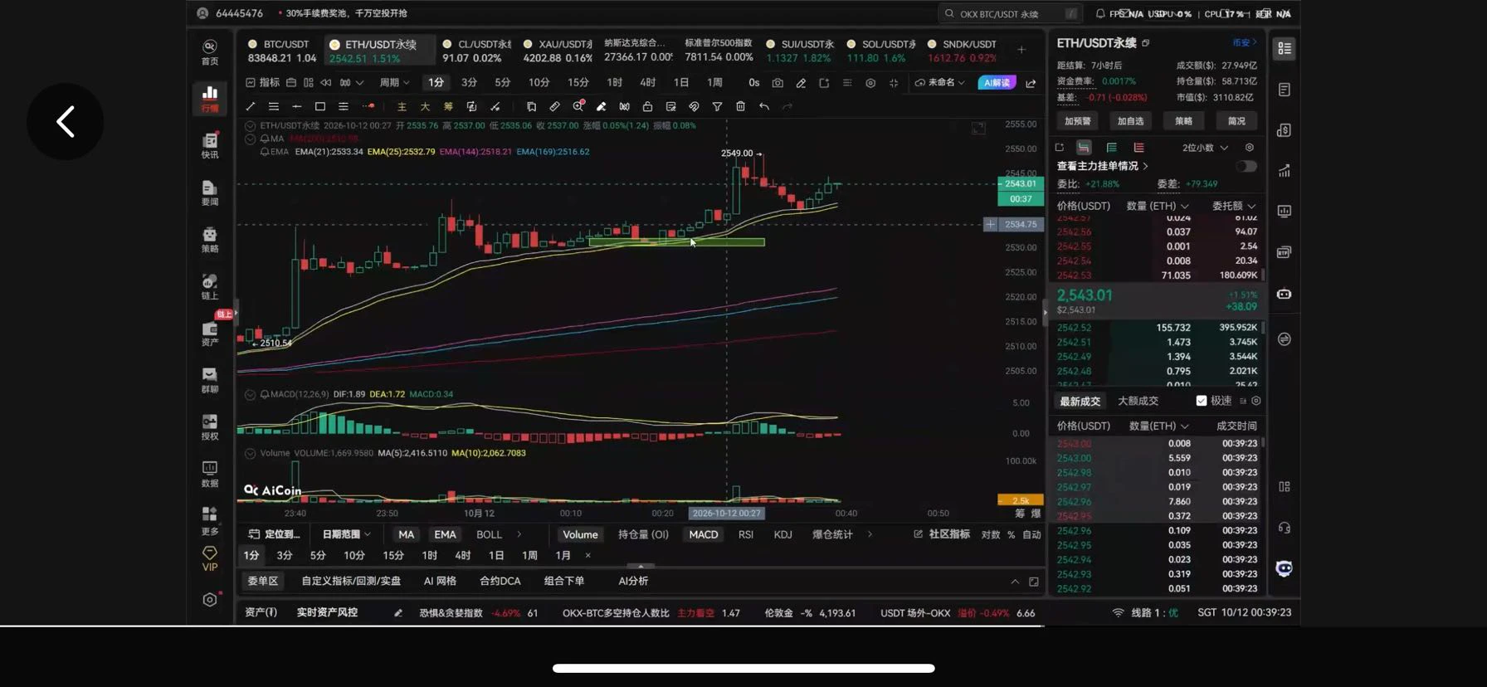Viewport: 1487px width, 687px height.
Task: Open the 周期 period dropdown
Action: click(x=394, y=83)
